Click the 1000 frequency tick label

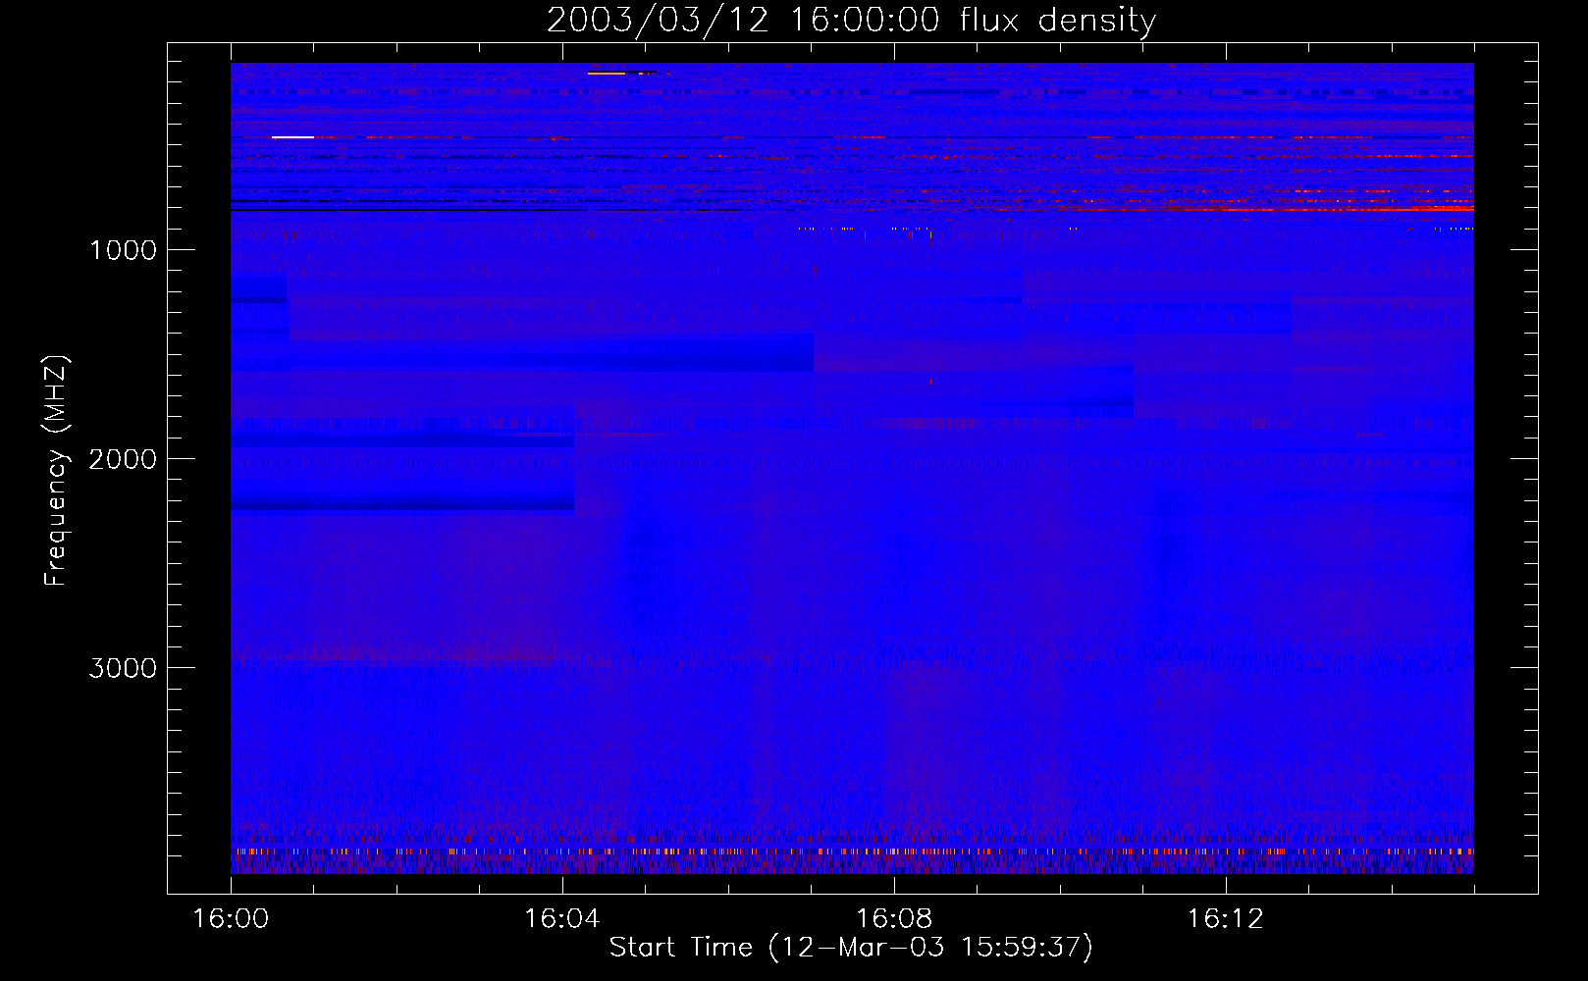(123, 250)
